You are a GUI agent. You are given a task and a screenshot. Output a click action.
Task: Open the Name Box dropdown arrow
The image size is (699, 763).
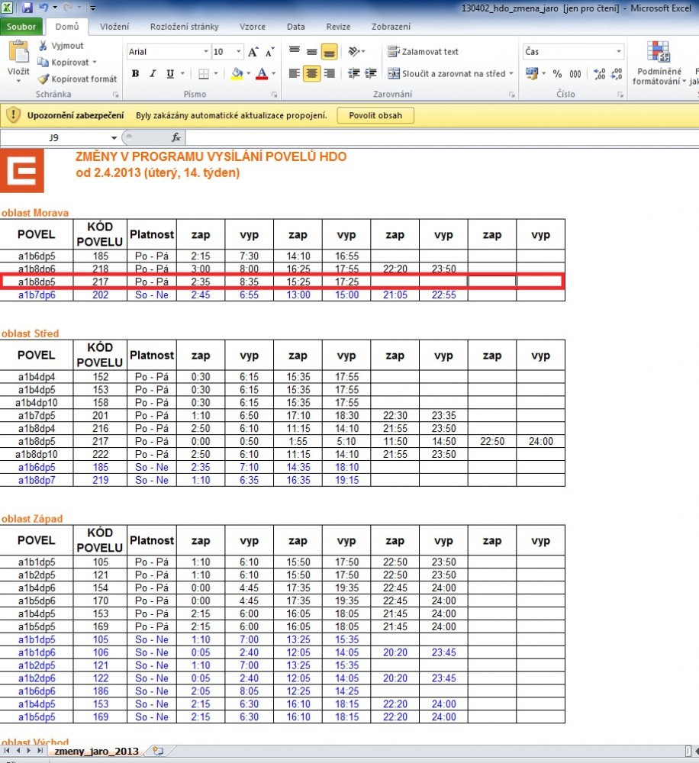point(114,137)
